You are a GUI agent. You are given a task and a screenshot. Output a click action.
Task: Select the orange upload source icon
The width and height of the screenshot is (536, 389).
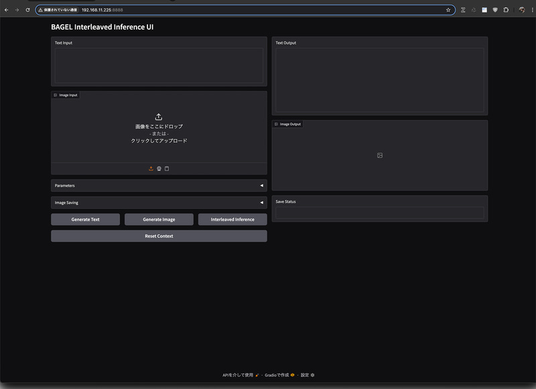click(151, 169)
